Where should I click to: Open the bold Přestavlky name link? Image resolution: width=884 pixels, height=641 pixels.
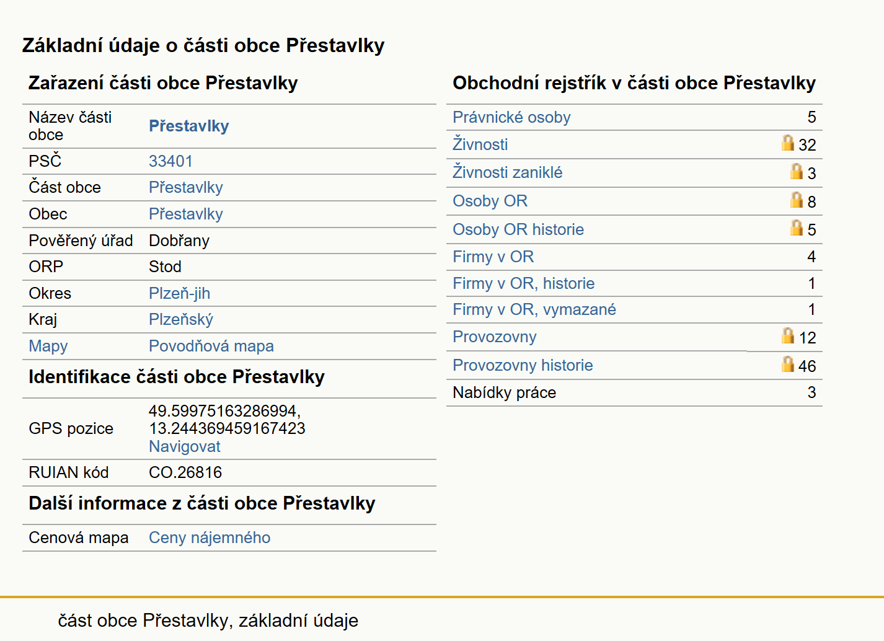click(x=188, y=126)
